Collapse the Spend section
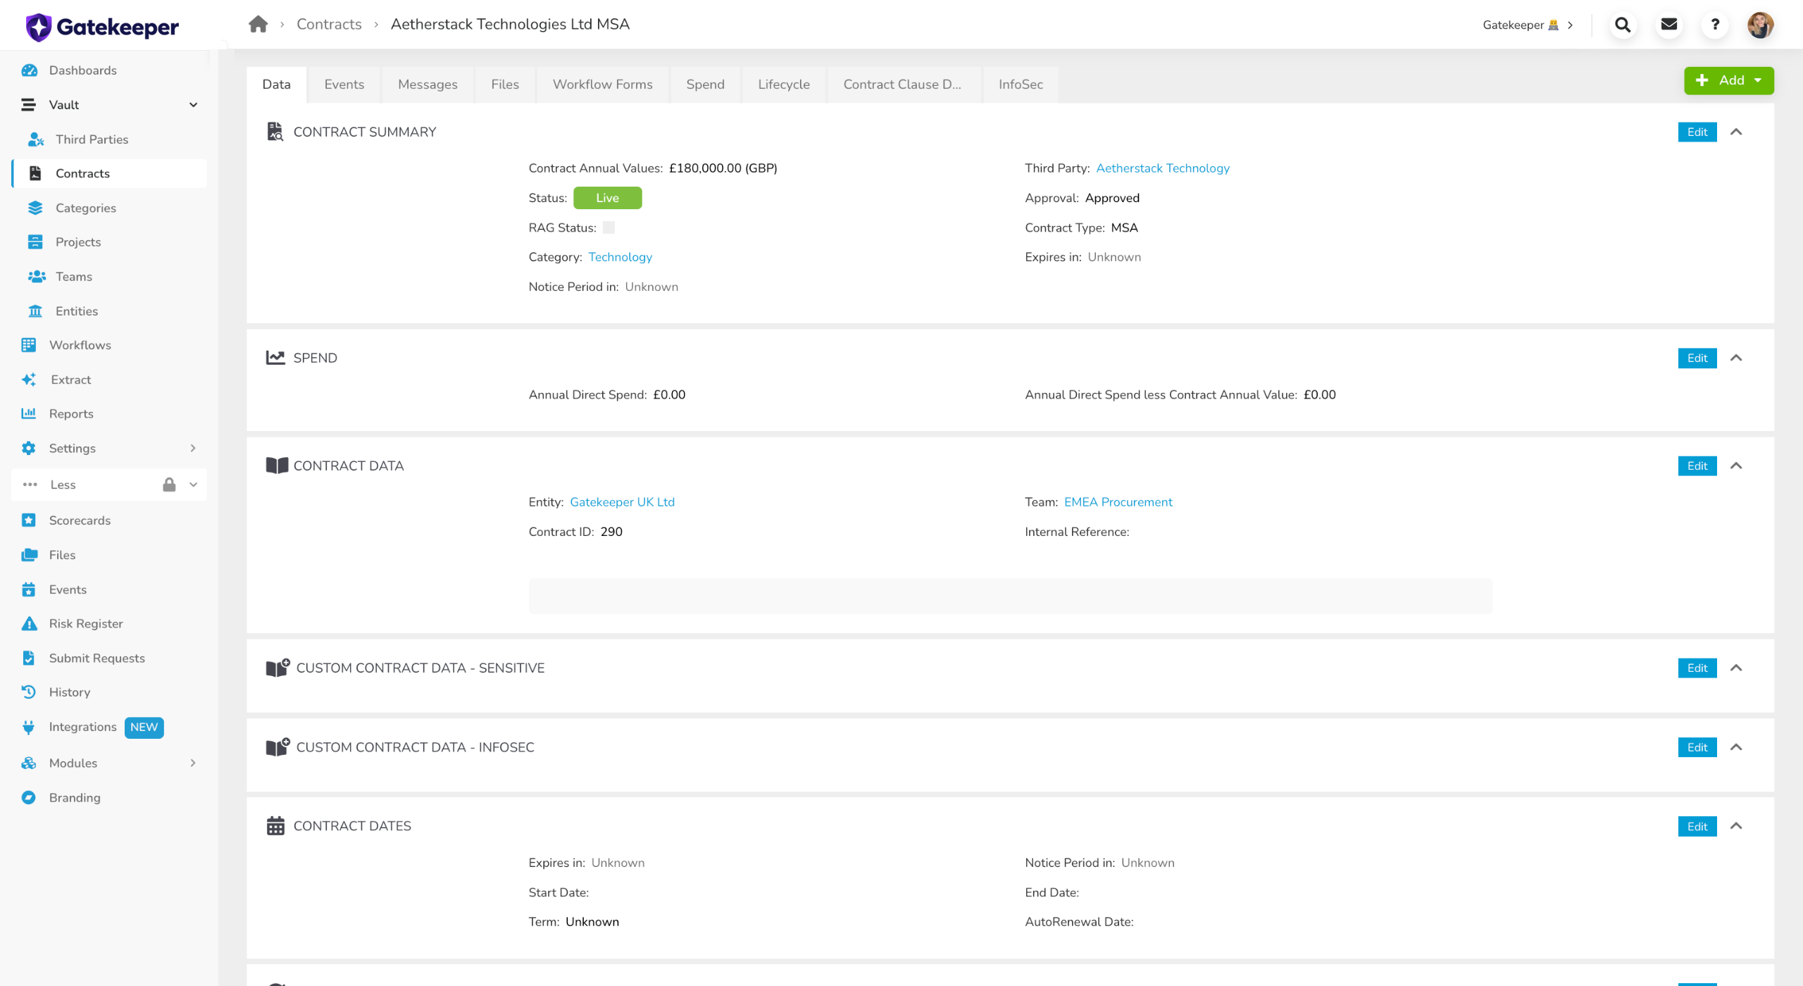1803x986 pixels. [x=1736, y=358]
